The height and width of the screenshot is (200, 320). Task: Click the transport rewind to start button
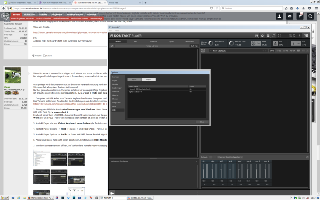[x=252, y=44]
